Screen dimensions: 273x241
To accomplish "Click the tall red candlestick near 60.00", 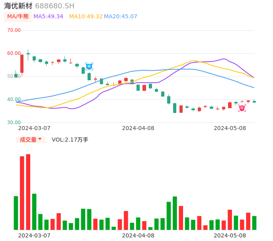I will 22,64.
